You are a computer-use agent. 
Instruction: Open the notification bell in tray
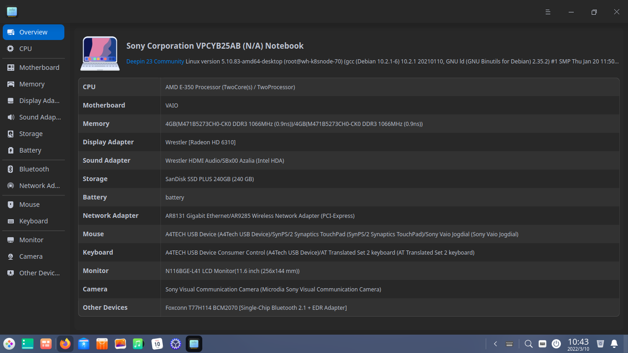[x=614, y=344]
